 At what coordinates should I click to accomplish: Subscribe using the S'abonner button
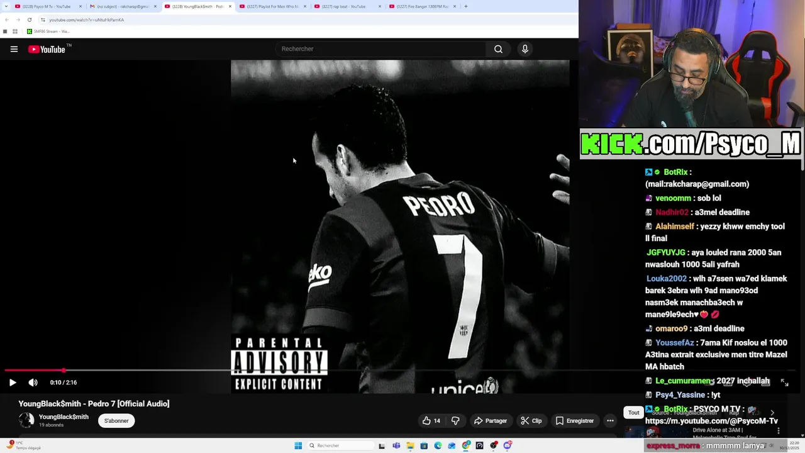(x=116, y=421)
